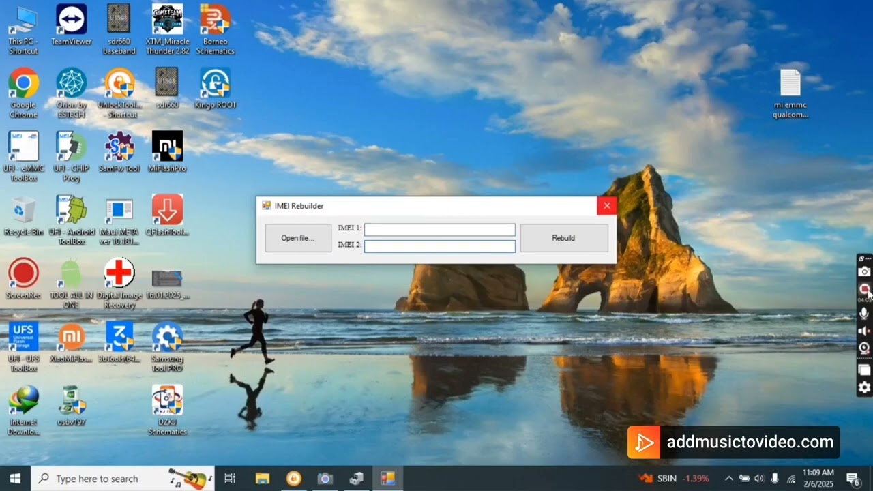The width and height of the screenshot is (873, 491).
Task: Click the taskbar search box
Action: 123,479
